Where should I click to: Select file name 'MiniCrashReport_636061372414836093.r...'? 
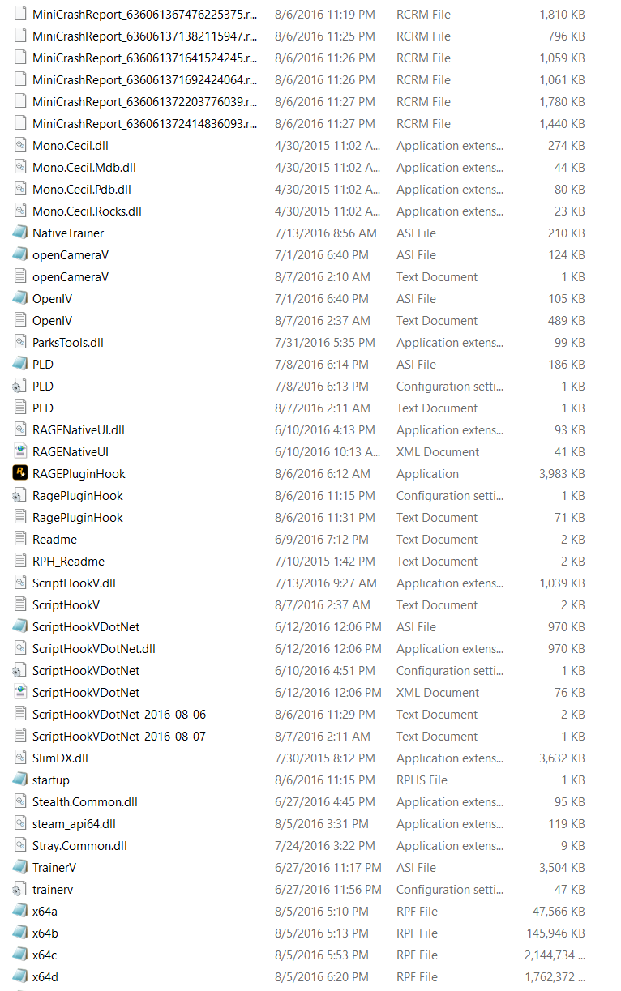pyautogui.click(x=145, y=124)
